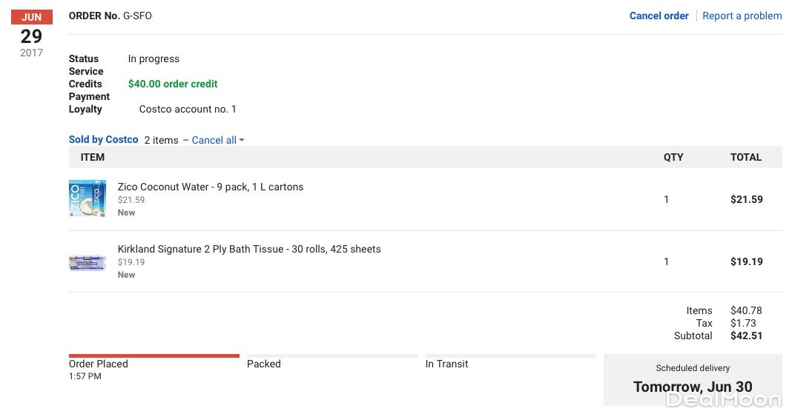This screenshot has height=417, width=792.
Task: Click the red Order Placed progress bar
Action: click(x=154, y=356)
